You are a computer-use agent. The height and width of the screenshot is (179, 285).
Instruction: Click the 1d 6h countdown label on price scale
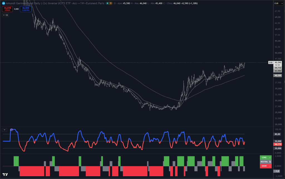coord(277,65)
